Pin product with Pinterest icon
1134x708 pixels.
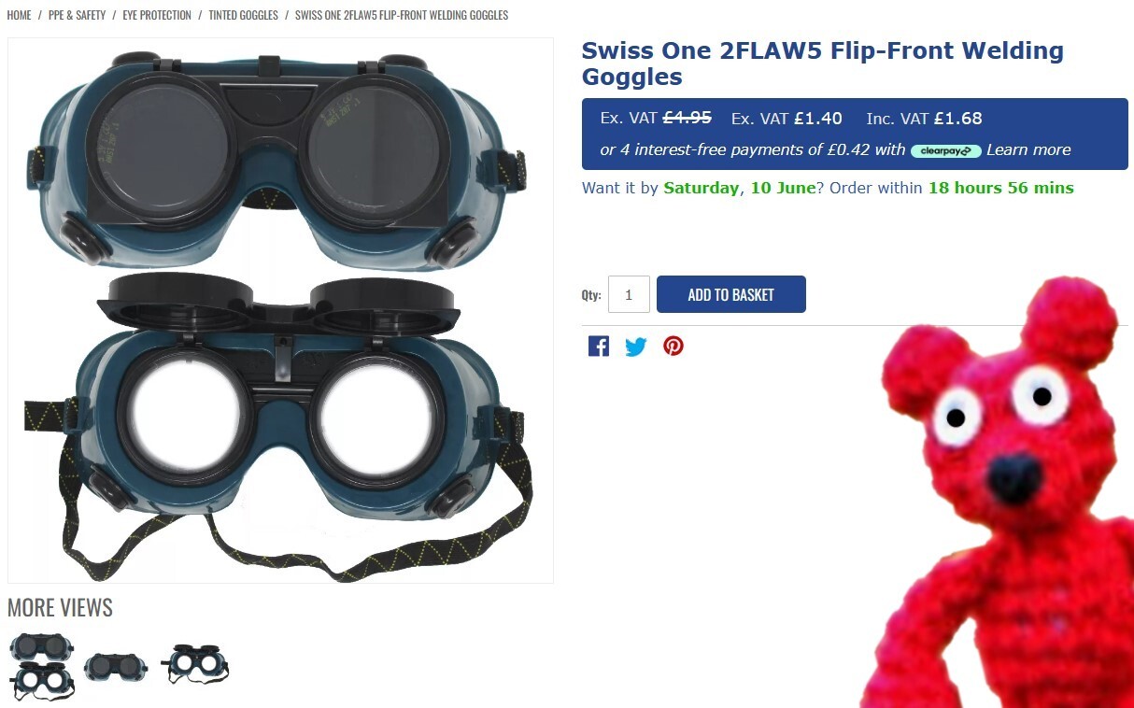tap(673, 347)
